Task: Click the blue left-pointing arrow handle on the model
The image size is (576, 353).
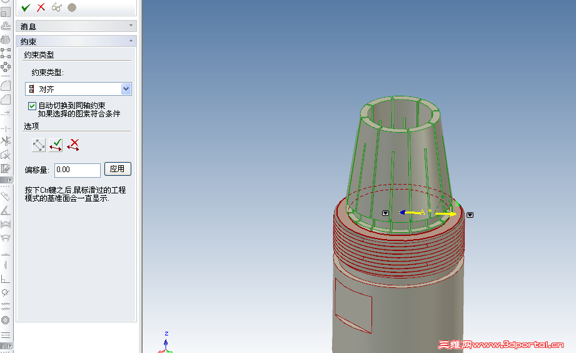Action: click(x=402, y=212)
